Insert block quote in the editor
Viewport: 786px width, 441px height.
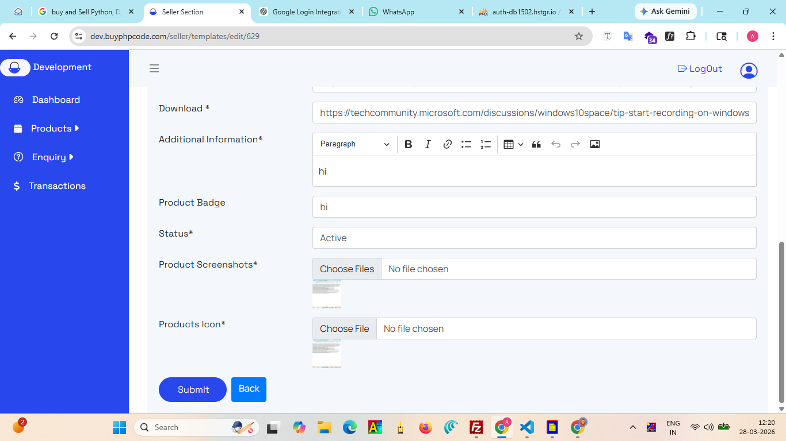pos(536,144)
